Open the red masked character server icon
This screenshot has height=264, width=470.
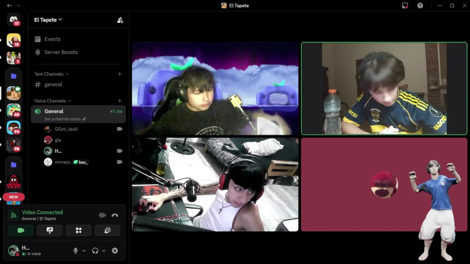point(14,181)
